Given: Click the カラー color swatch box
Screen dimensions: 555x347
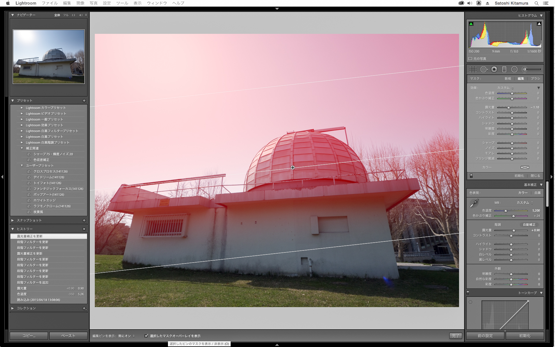Looking at the screenshot, I should (525, 167).
